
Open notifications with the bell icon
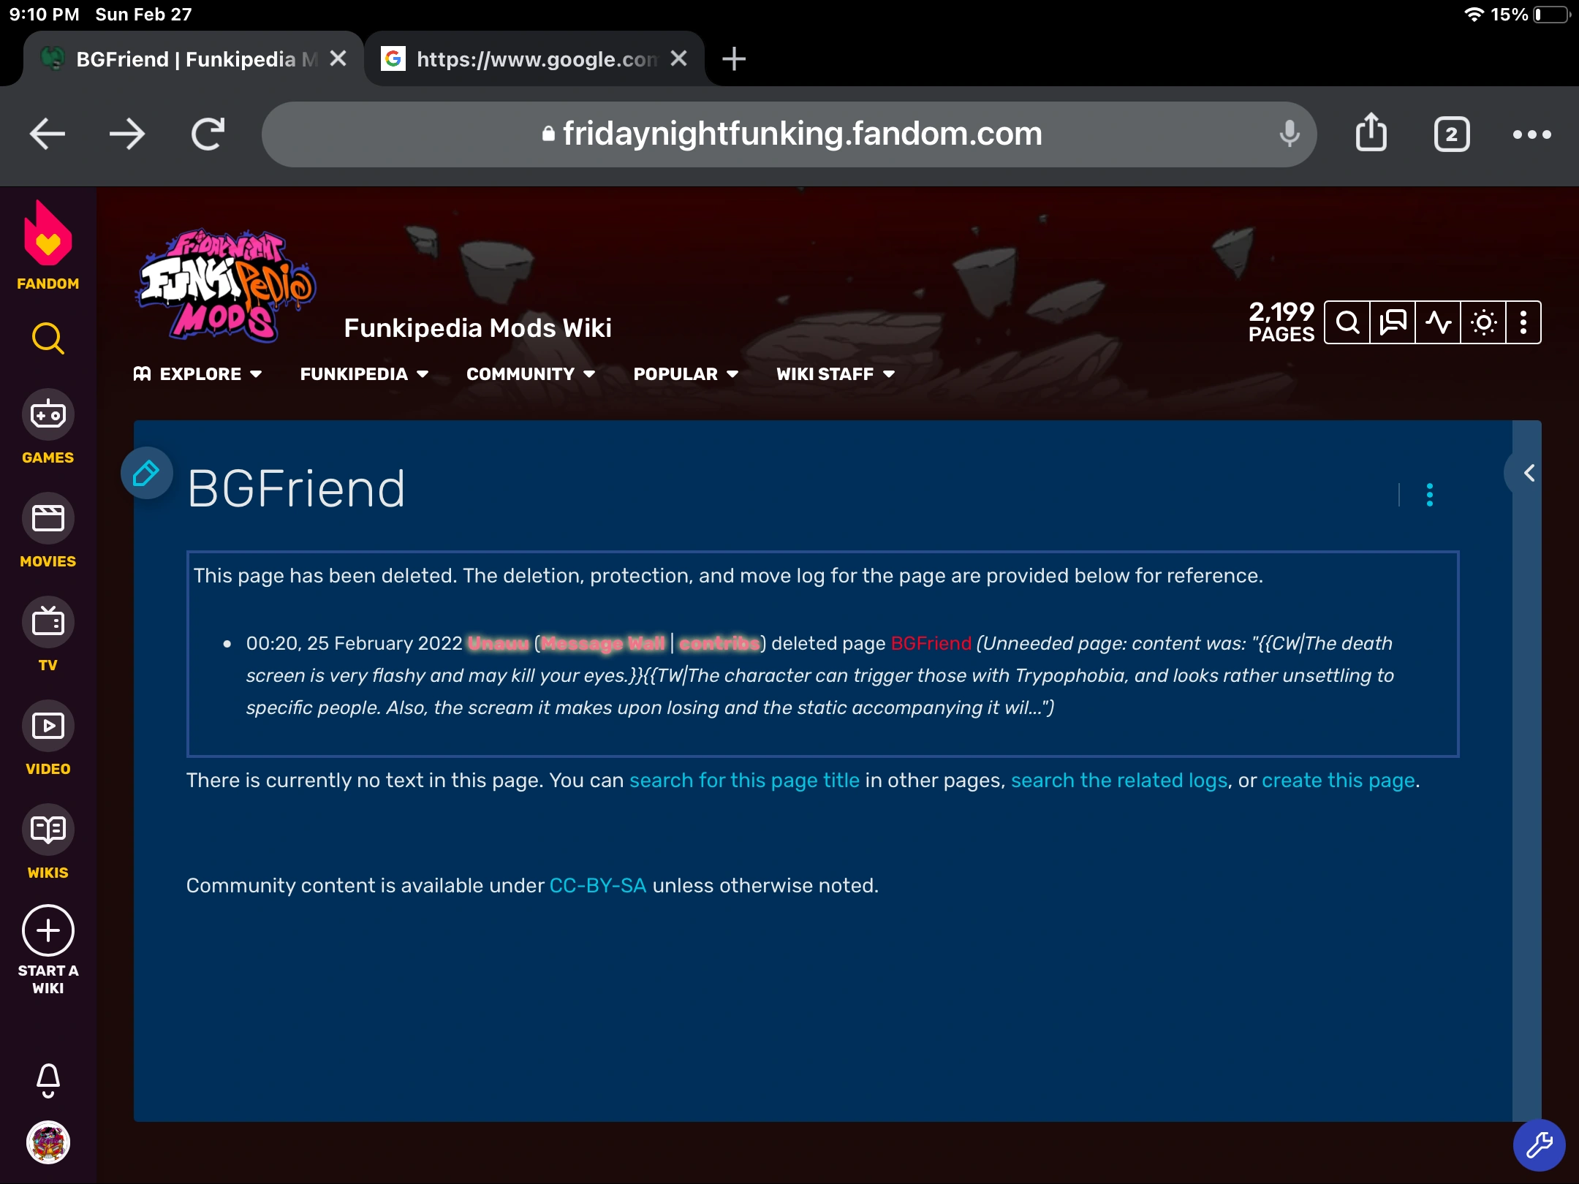pyautogui.click(x=48, y=1079)
